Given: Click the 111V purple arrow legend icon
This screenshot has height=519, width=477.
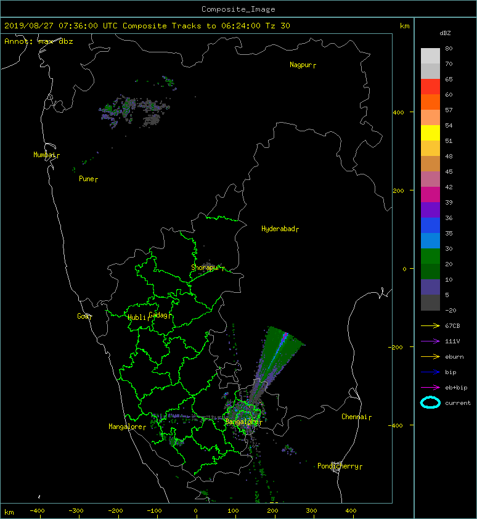Looking at the screenshot, I should (x=430, y=341).
